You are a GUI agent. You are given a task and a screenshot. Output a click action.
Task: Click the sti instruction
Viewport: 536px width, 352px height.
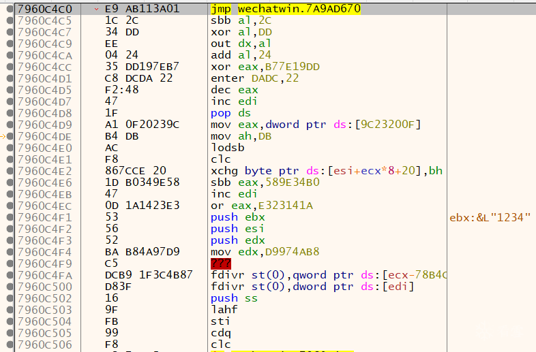[x=220, y=321]
